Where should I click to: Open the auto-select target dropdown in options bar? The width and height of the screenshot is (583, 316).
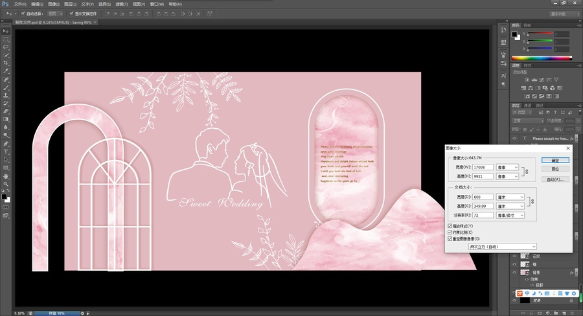pos(55,14)
